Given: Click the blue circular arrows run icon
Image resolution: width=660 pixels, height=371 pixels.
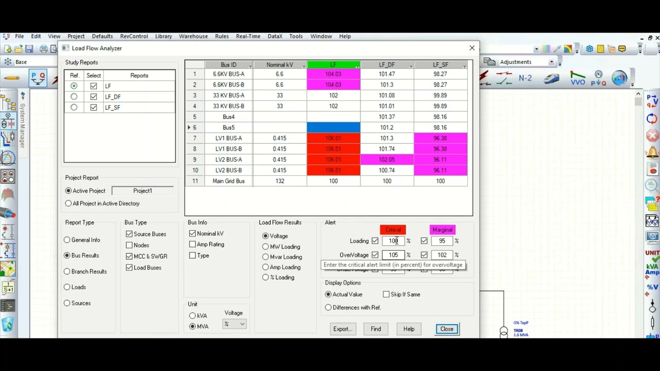Looking at the screenshot, I should (x=652, y=119).
